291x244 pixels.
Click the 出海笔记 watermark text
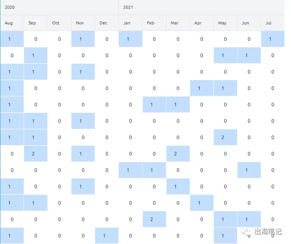pyautogui.click(x=268, y=232)
